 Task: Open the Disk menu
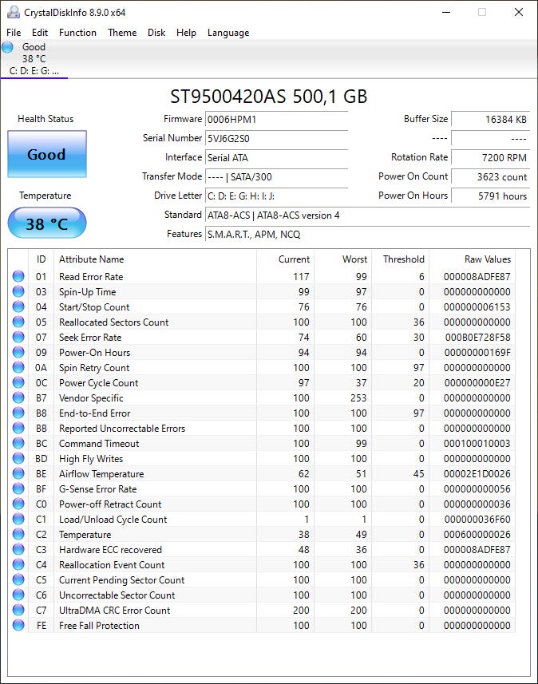click(156, 33)
